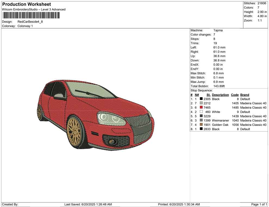The height and width of the screenshot is (207, 269).
Task: Click the Code column header
Action: tap(235, 95)
